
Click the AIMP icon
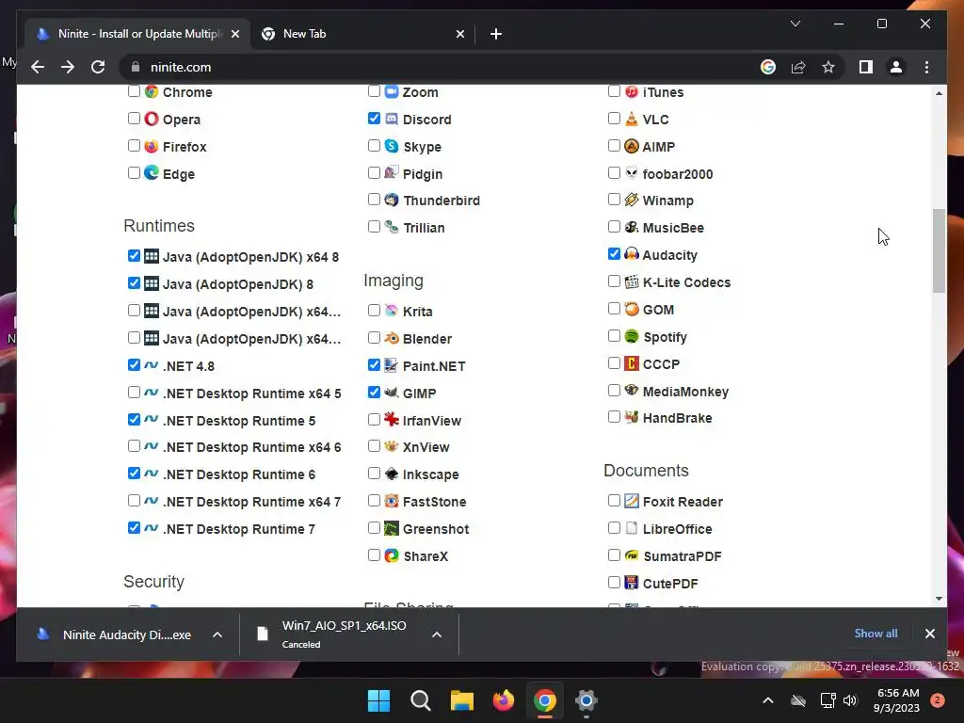click(632, 146)
